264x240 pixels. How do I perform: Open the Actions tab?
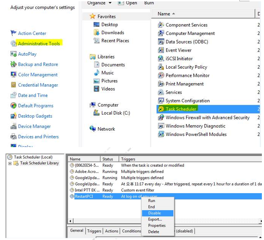[x=112, y=231]
